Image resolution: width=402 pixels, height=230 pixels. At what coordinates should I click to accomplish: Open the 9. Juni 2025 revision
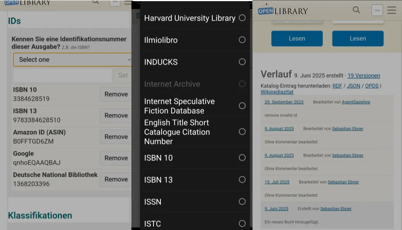point(276,209)
